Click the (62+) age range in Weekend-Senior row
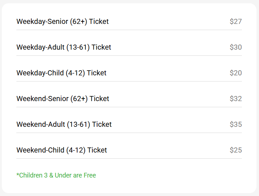This screenshot has width=259, height=196. tap(79, 99)
